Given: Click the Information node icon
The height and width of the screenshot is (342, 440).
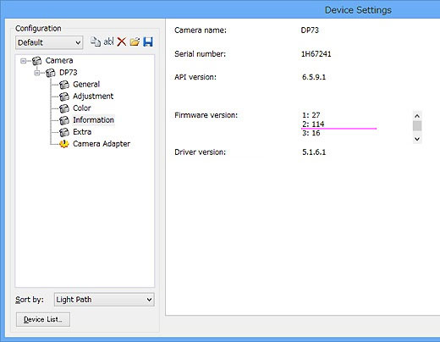Looking at the screenshot, I should point(64,120).
